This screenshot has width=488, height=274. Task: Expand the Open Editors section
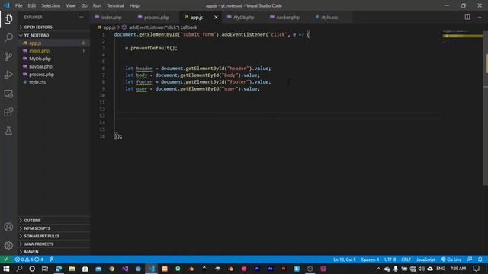point(38,27)
